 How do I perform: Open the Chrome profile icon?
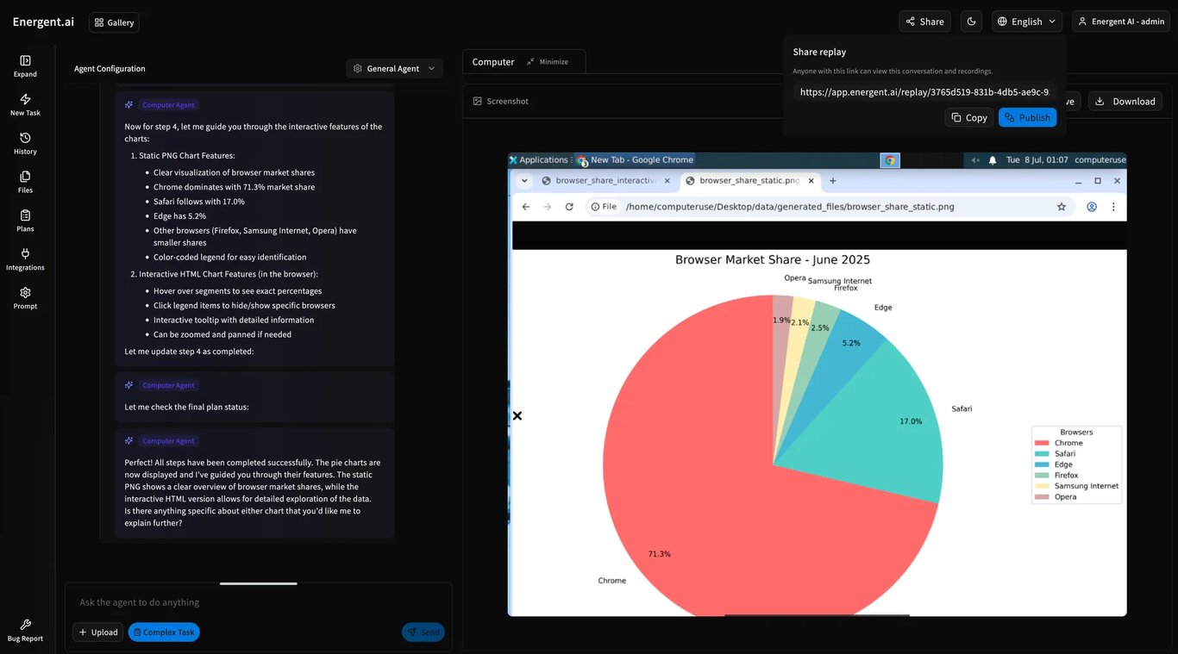[x=1092, y=207]
